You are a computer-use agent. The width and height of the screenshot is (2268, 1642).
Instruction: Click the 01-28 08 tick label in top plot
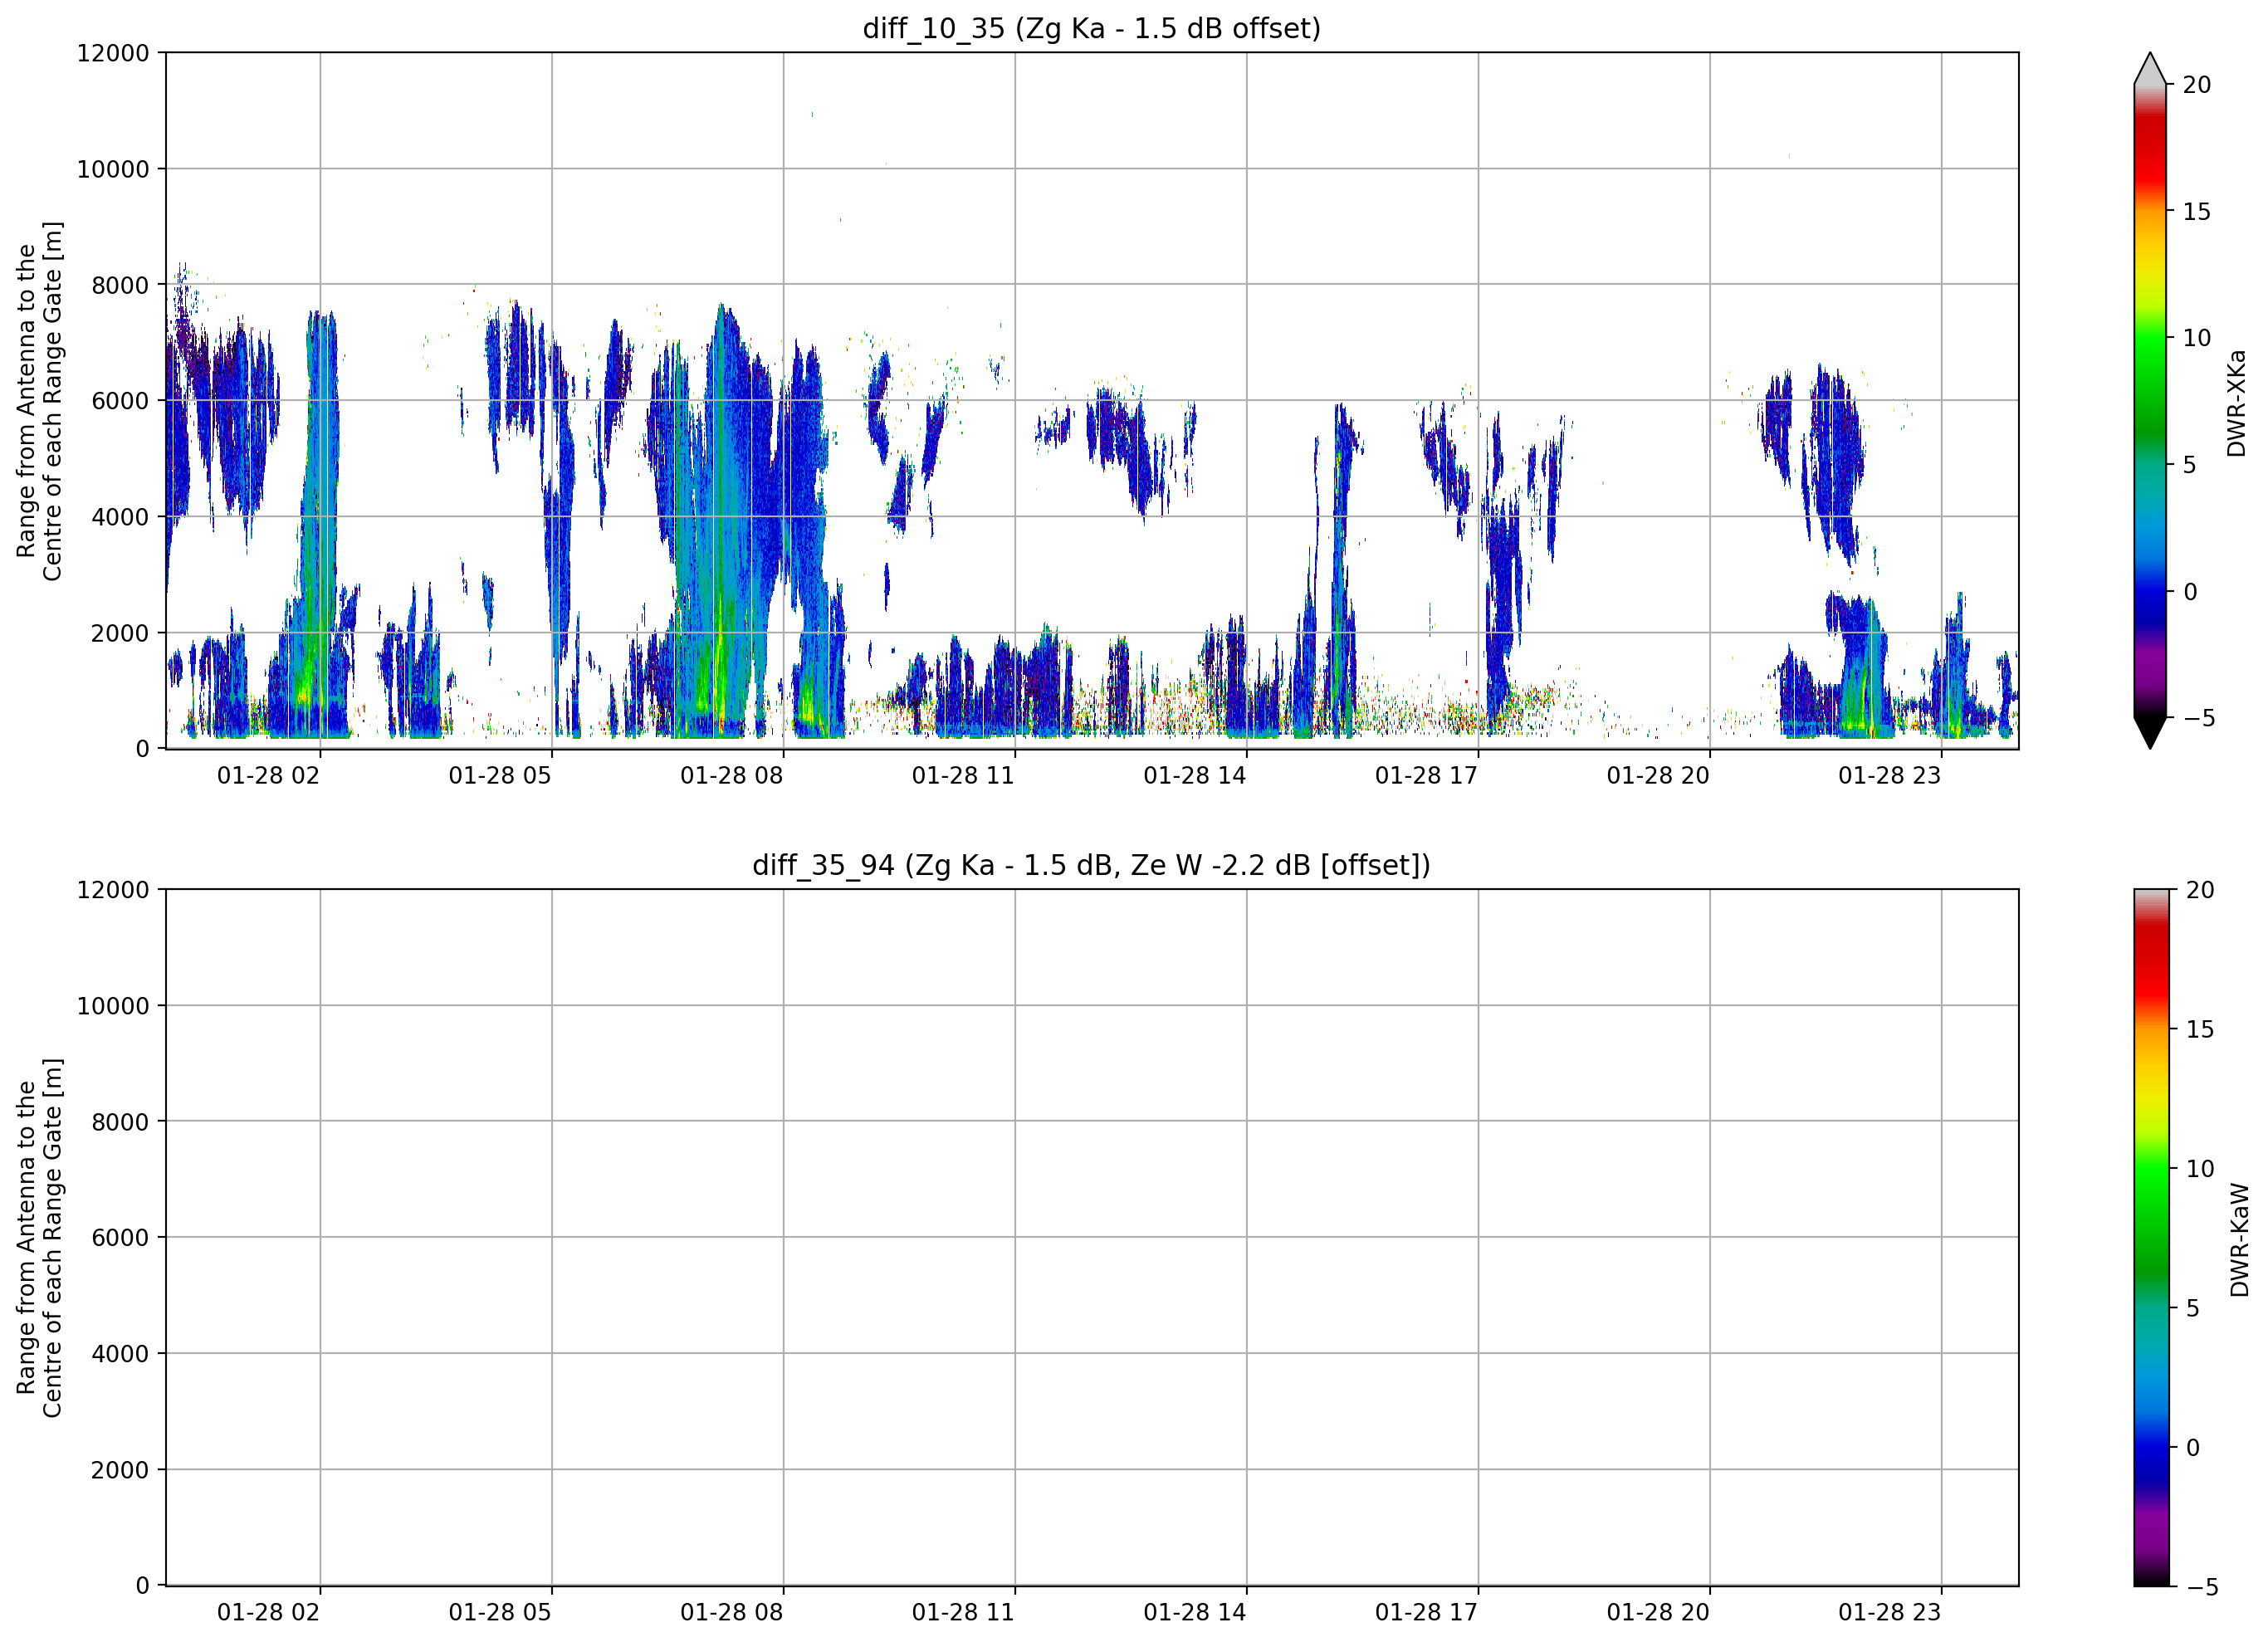coord(731,776)
